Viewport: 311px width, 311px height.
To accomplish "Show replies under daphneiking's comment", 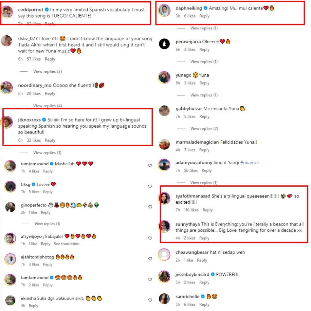I will pyautogui.click(x=204, y=28).
